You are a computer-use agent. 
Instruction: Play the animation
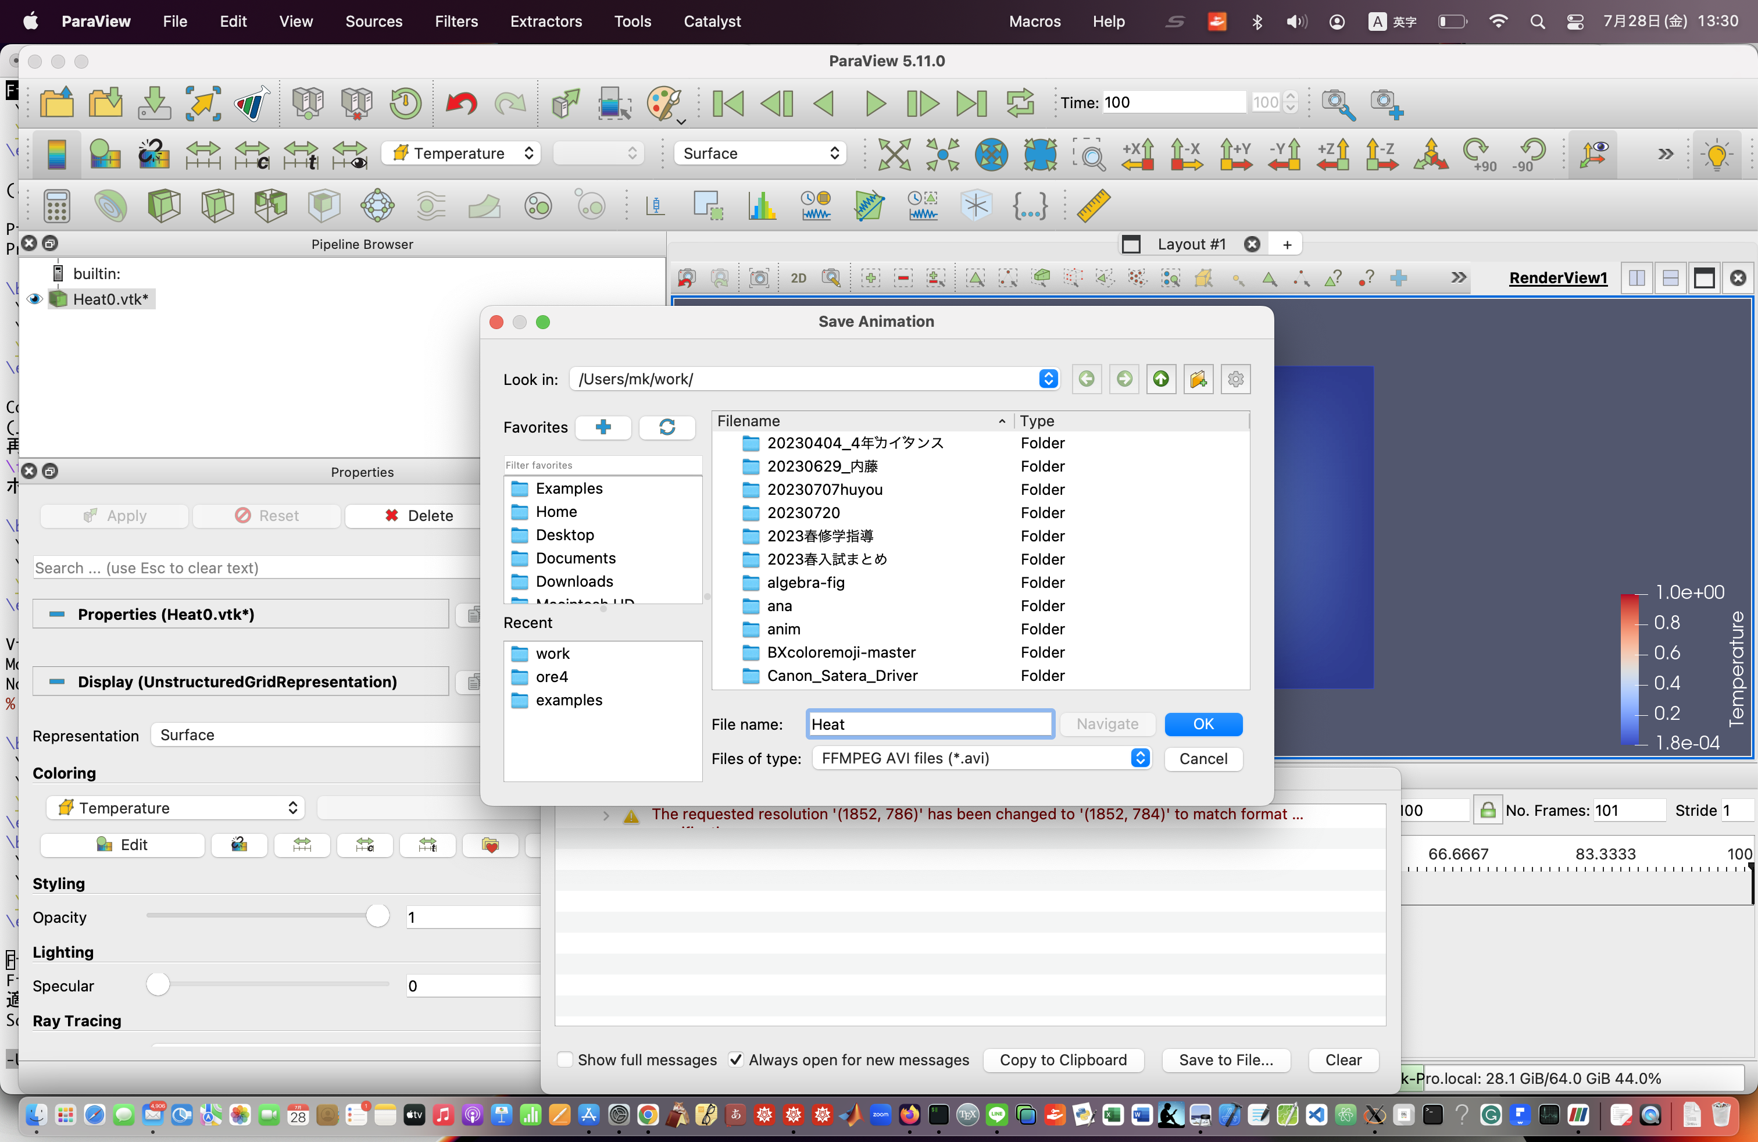876,103
